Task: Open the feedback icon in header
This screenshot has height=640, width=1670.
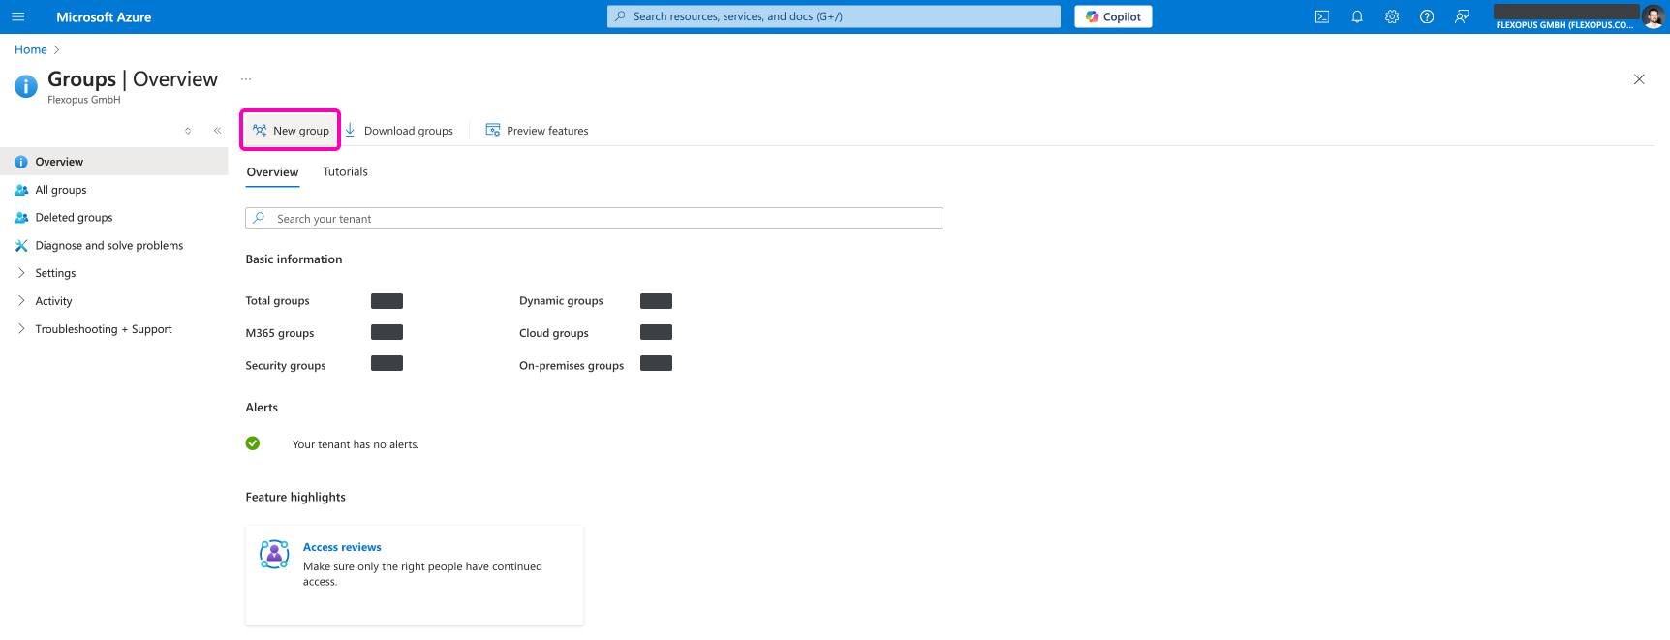Action: tap(1462, 16)
